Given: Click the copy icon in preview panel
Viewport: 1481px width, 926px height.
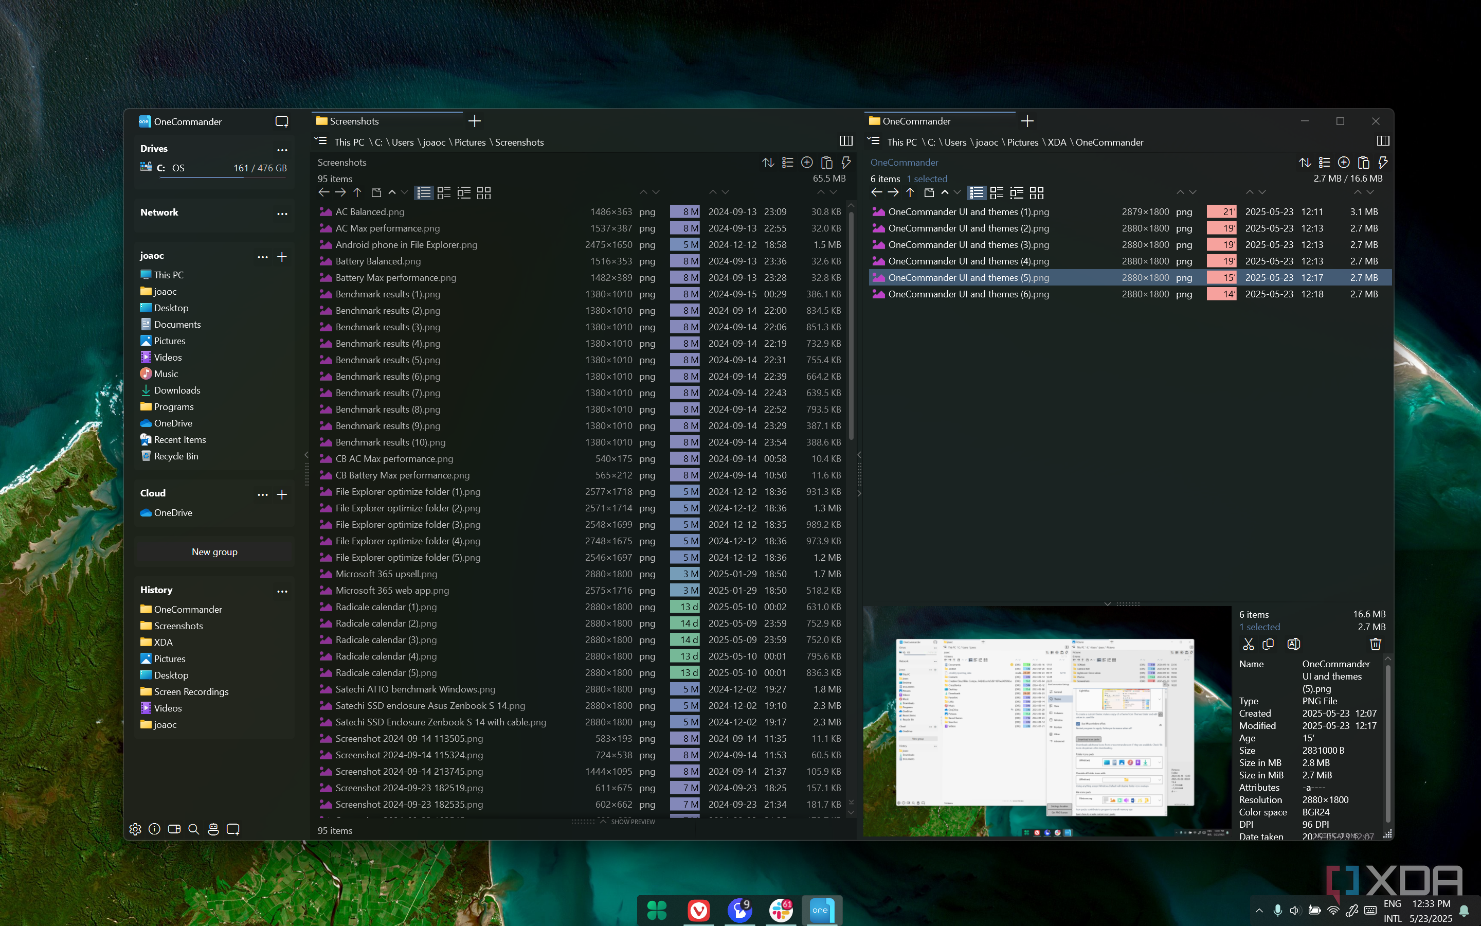Looking at the screenshot, I should tap(1268, 644).
